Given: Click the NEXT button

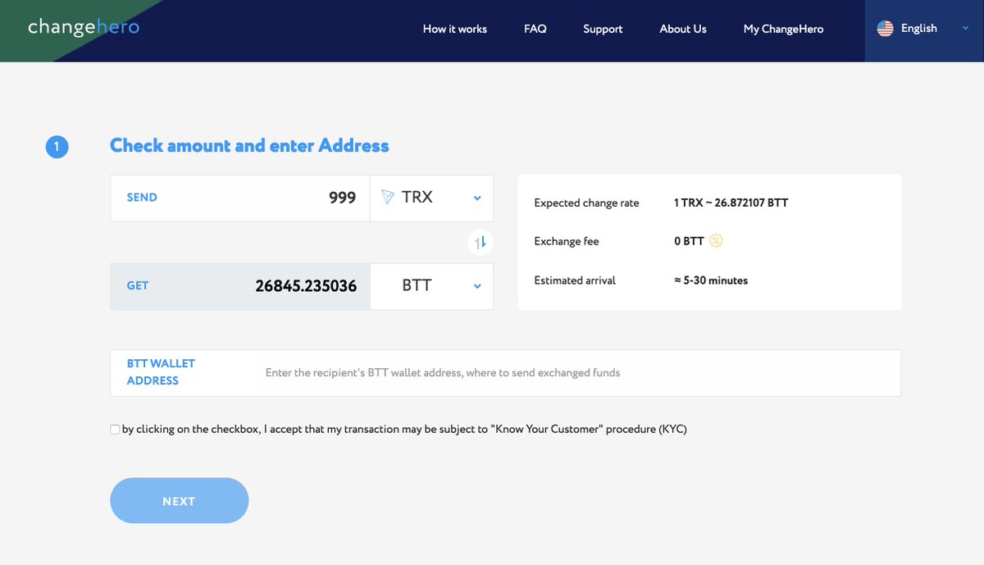Looking at the screenshot, I should coord(179,500).
